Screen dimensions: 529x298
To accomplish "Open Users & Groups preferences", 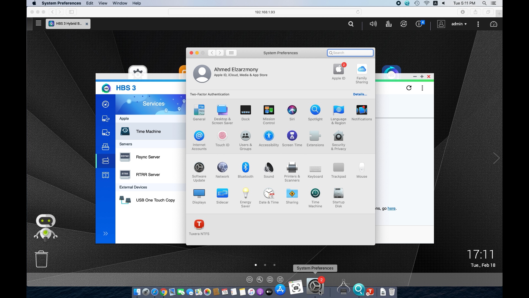I will [x=245, y=140].
